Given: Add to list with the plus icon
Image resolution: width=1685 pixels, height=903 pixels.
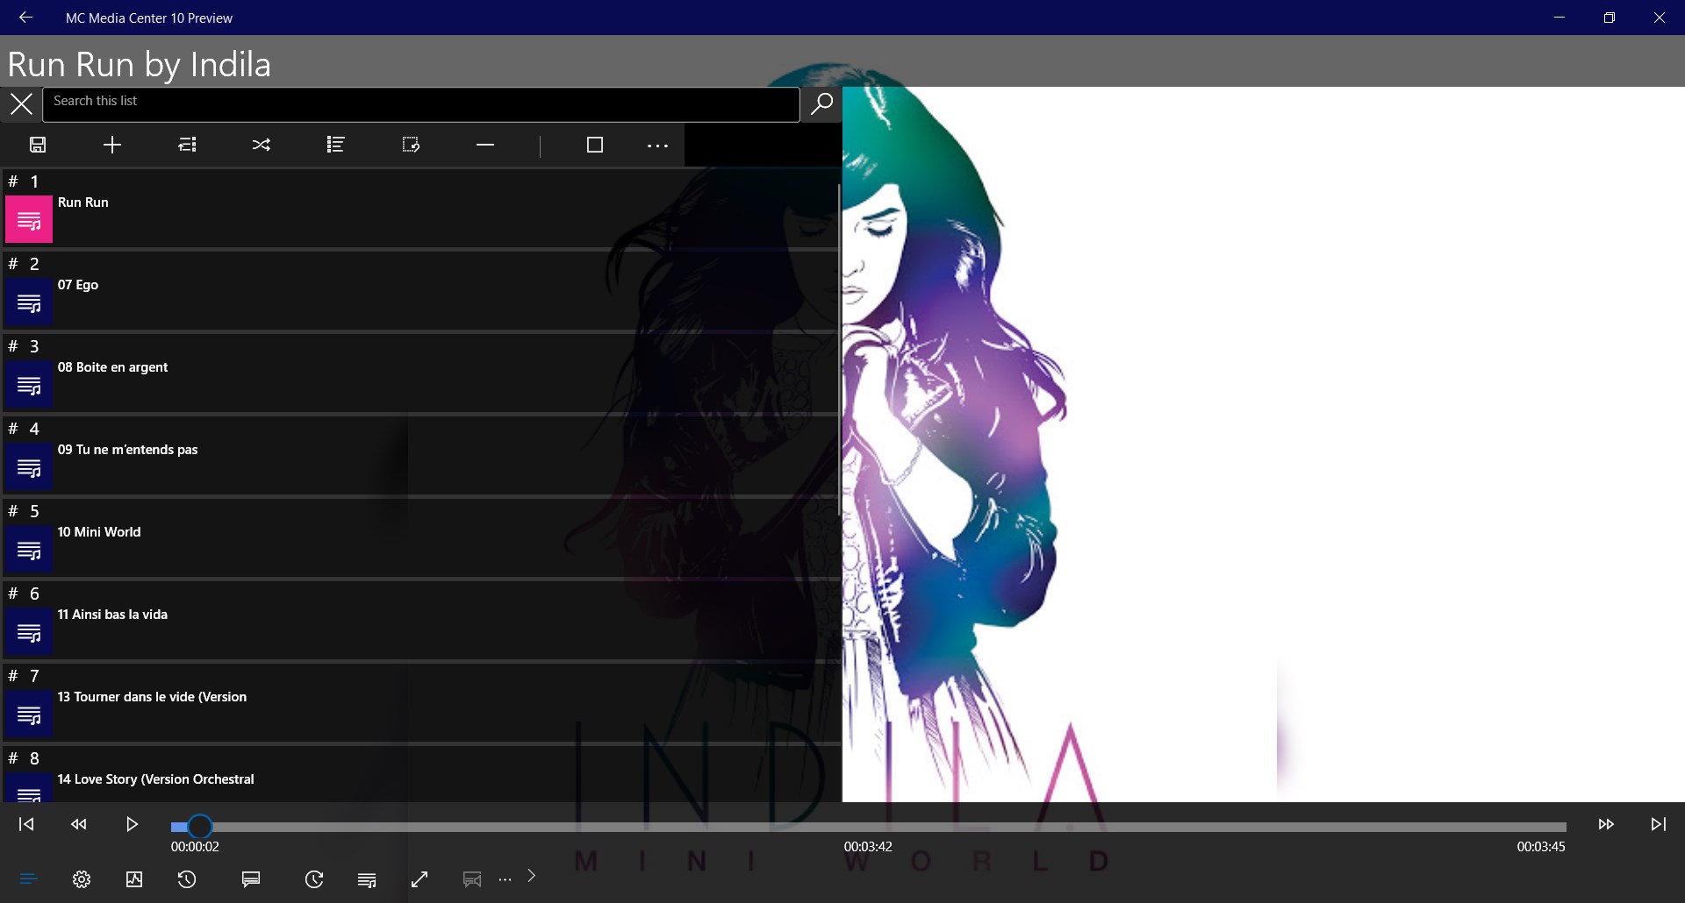Looking at the screenshot, I should coord(112,145).
